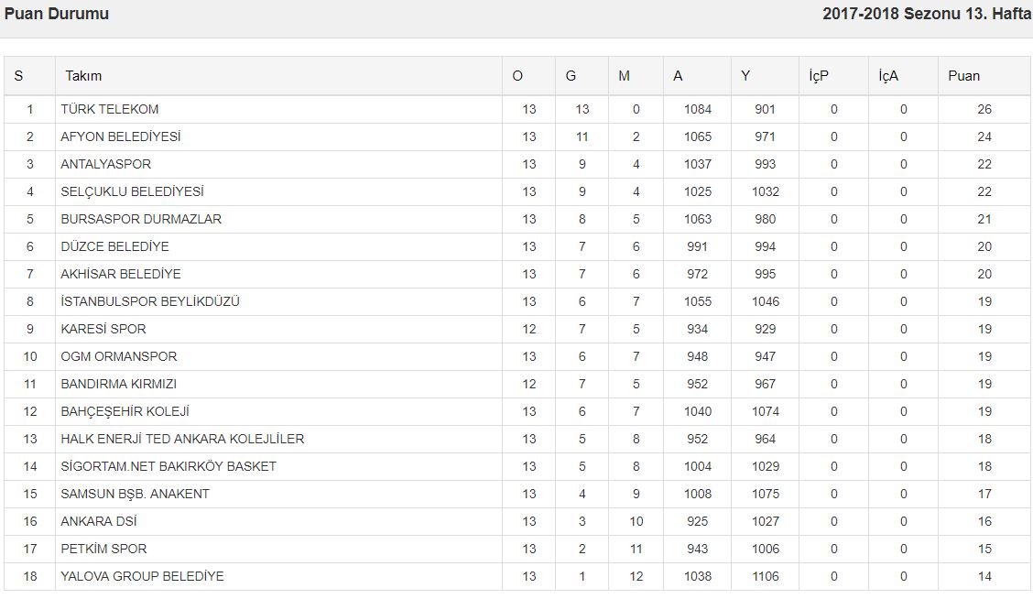1033x599 pixels.
Task: Select HALK ENERJİ TED ANKARA KOLEJLİLER
Action: coord(182,439)
